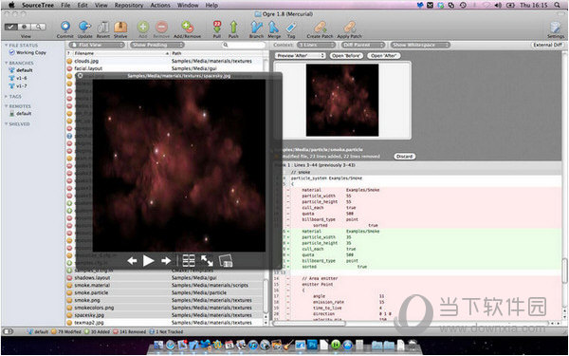Open the Actions menu
This screenshot has width=569, height=356.
pyautogui.click(x=160, y=5)
